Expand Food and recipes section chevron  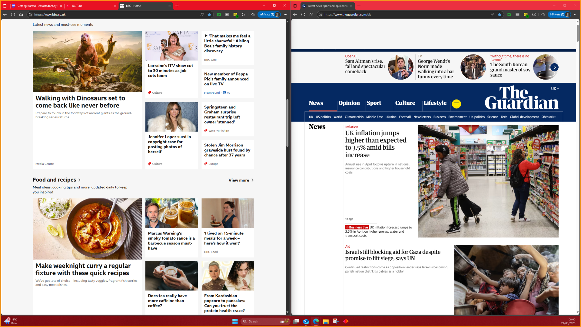[x=80, y=180]
